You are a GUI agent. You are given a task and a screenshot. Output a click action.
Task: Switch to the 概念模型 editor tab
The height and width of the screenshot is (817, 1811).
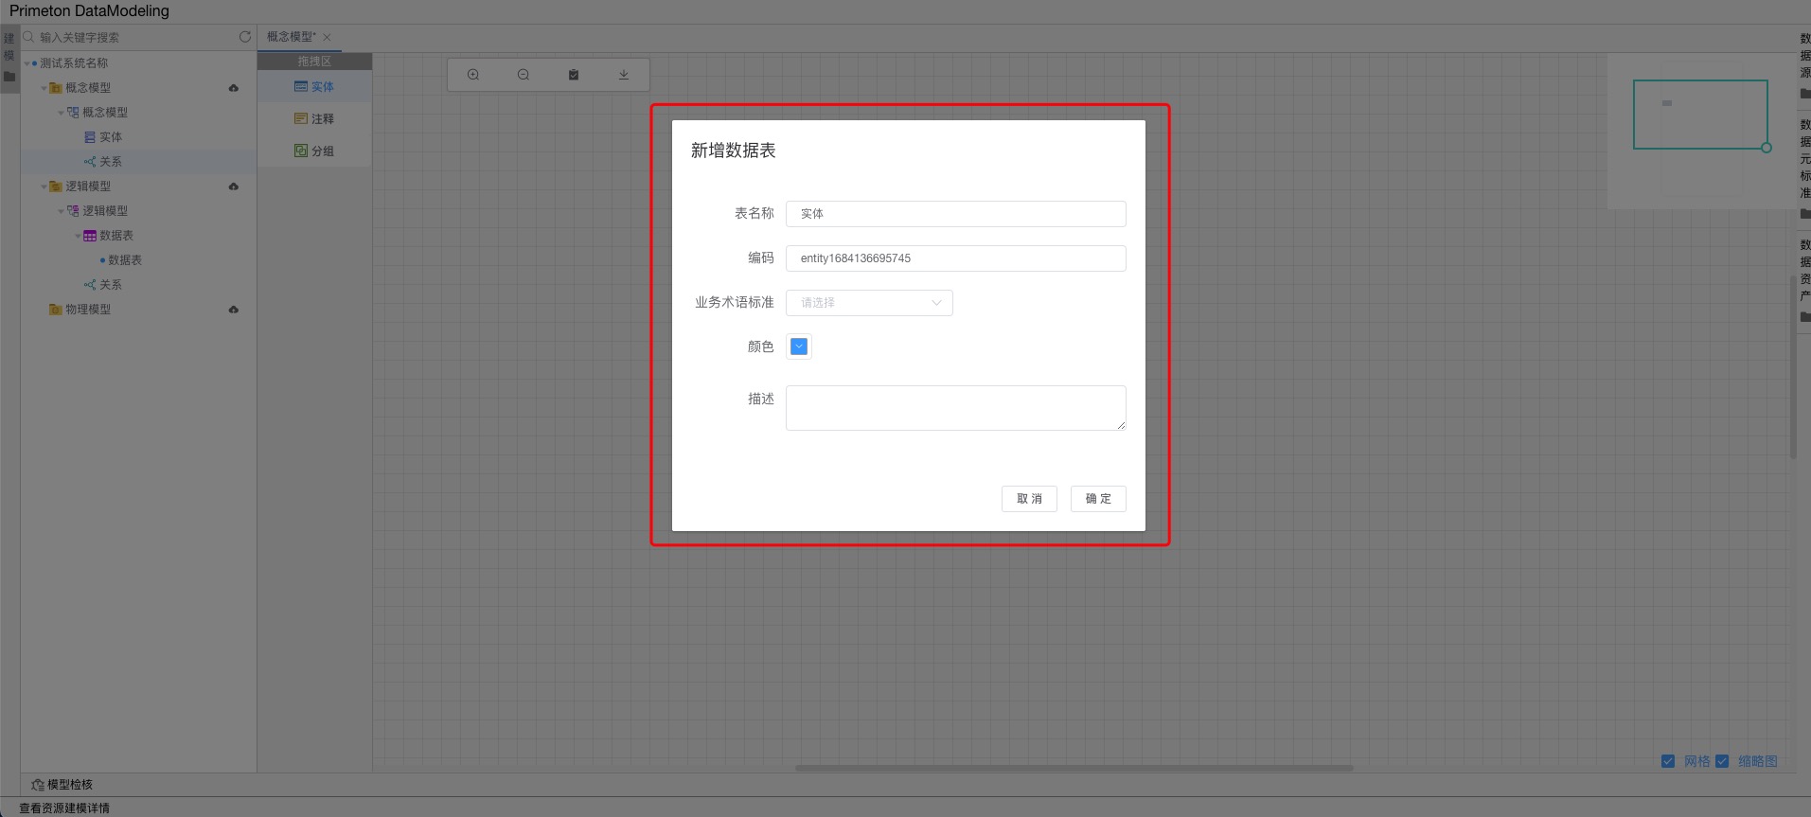click(x=292, y=37)
